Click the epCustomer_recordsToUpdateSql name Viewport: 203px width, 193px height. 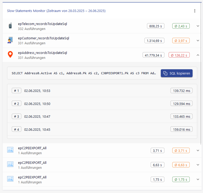[x=44, y=38]
